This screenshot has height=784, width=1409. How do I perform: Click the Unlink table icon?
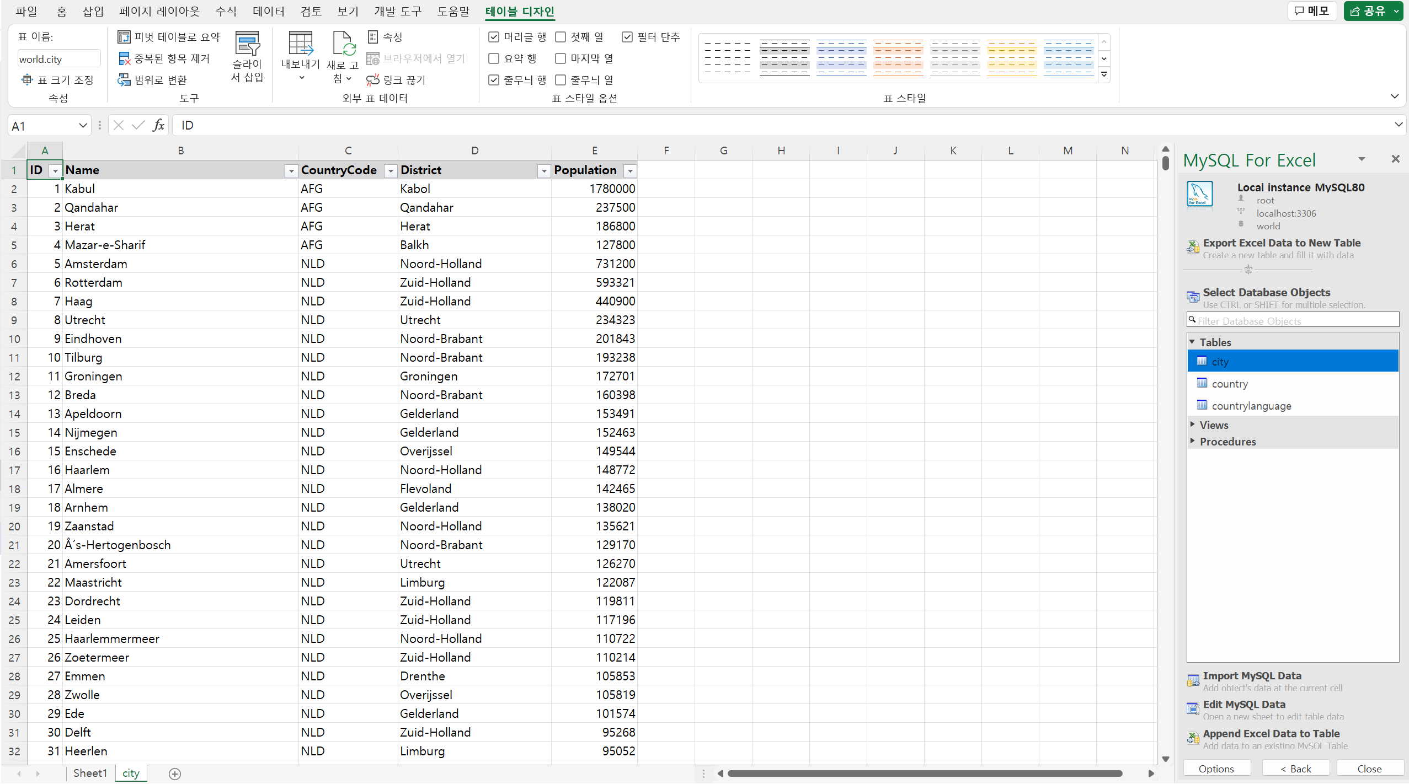[373, 80]
